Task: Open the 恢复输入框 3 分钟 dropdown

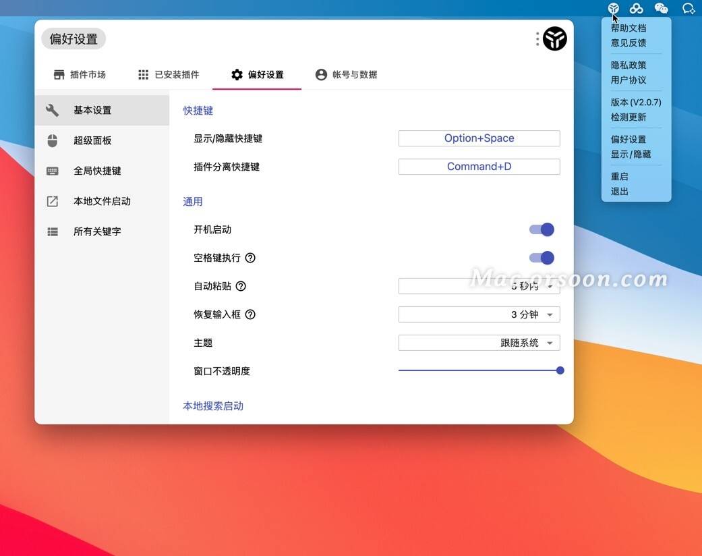Action: tap(479, 314)
